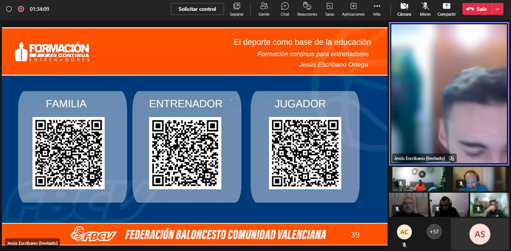Image resolution: width=511 pixels, height=251 pixels.
Task: Click the FBCV basketball logo in the slide footer
Action: pyautogui.click(x=94, y=234)
